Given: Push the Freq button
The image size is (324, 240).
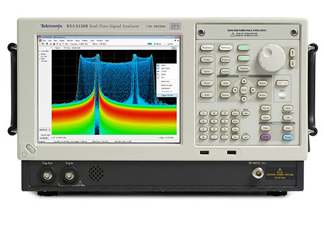Looking at the screenshot, I should pyautogui.click(x=207, y=60).
